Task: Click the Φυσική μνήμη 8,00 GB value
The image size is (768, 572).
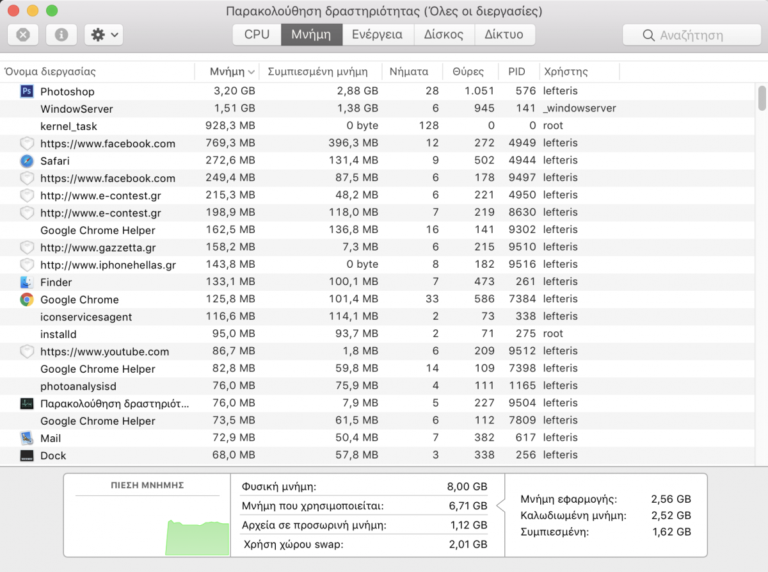Action: click(x=467, y=486)
